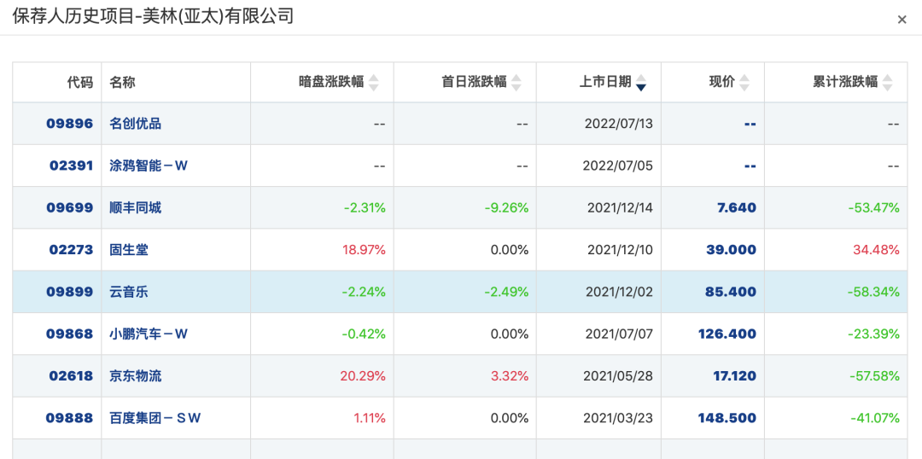
Task: Click cumulative change -58.34%
Action: pos(874,292)
